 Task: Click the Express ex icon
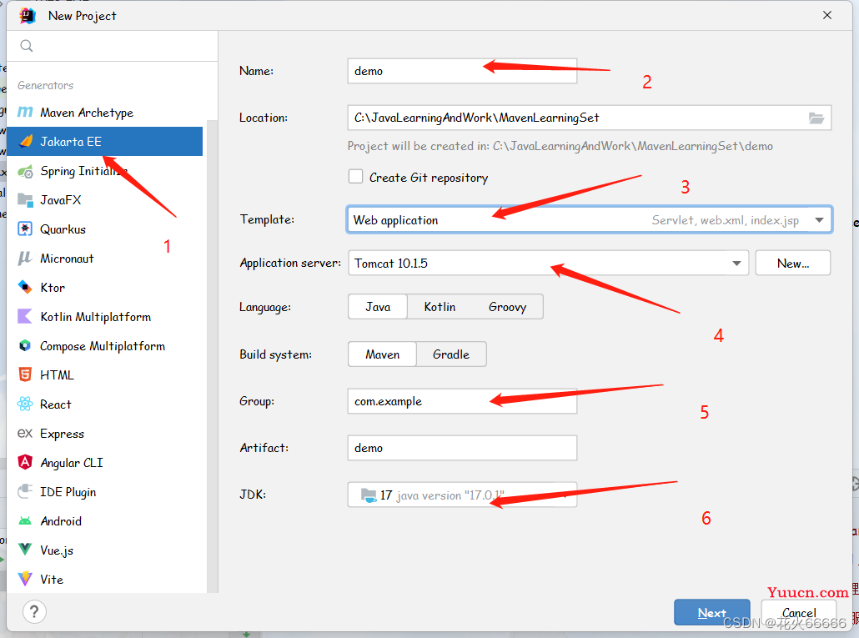(x=25, y=433)
